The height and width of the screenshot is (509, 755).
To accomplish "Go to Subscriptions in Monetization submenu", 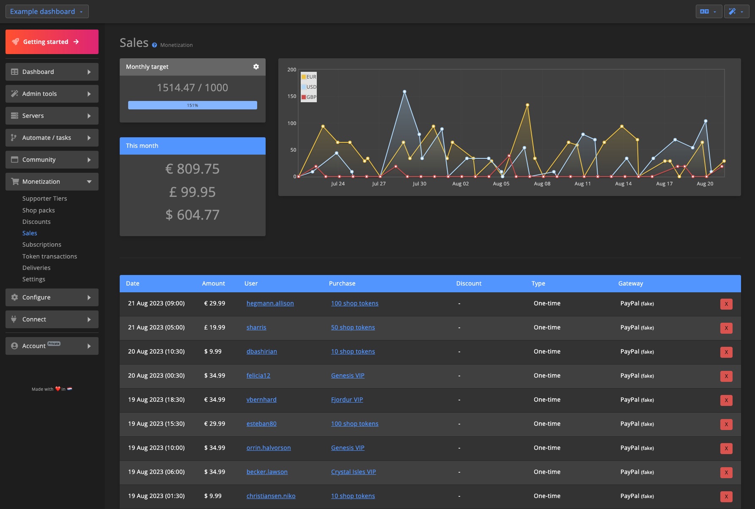I will pyautogui.click(x=42, y=245).
